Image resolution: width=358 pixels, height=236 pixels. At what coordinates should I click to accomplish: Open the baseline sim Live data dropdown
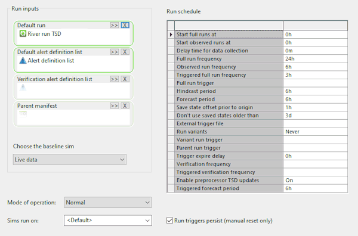(x=70, y=159)
